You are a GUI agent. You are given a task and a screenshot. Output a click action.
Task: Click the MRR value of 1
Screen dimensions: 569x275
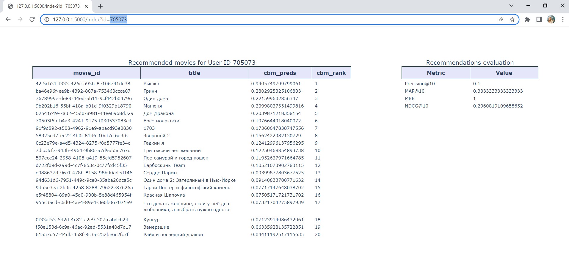pyautogui.click(x=474, y=98)
